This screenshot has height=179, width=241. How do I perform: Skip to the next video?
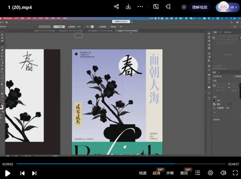[34, 173]
